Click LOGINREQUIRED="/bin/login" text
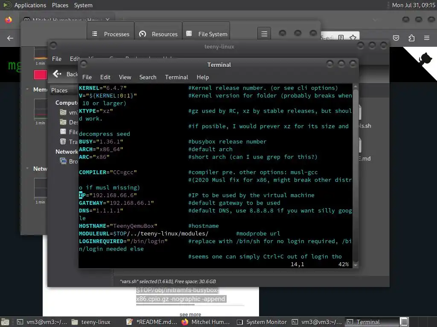437x327 pixels. (x=123, y=241)
